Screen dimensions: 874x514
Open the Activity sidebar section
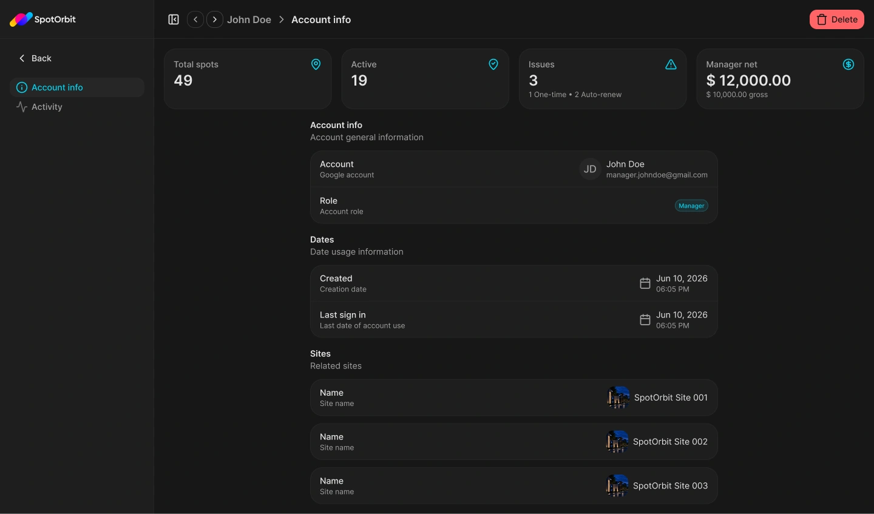coord(77,107)
